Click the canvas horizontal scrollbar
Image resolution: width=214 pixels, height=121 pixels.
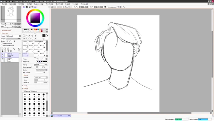(139, 113)
